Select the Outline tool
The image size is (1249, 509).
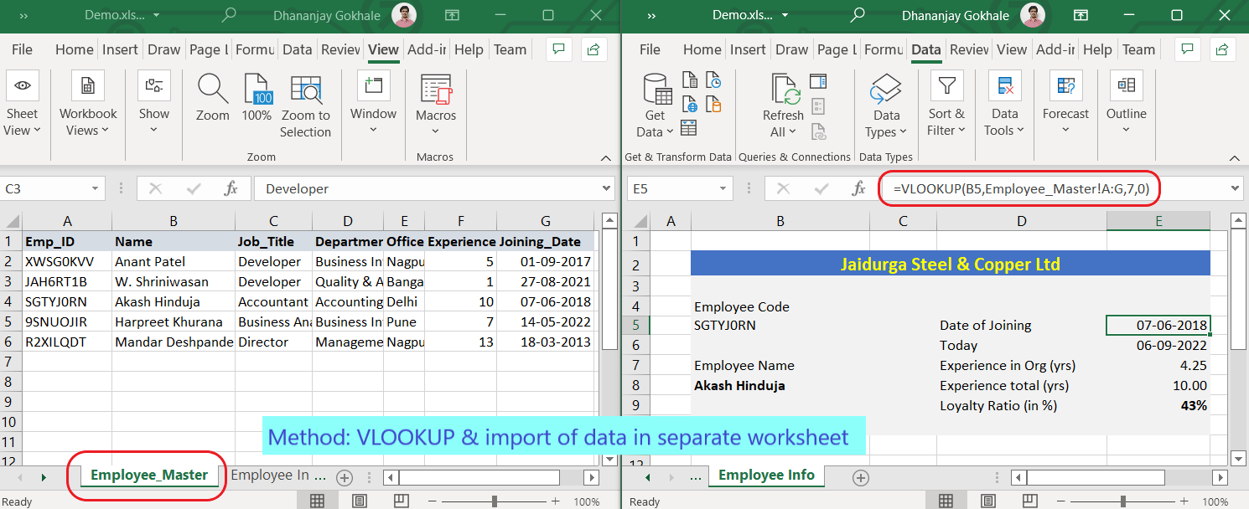coord(1126,104)
